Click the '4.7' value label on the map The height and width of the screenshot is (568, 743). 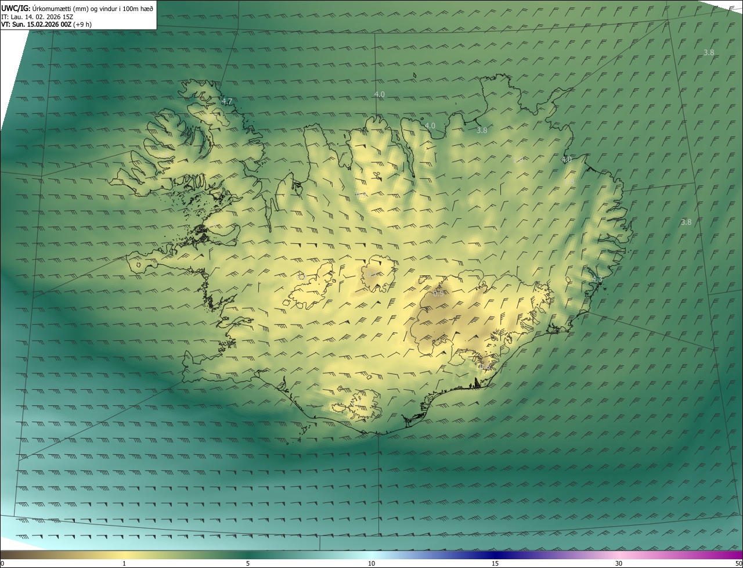click(x=227, y=101)
